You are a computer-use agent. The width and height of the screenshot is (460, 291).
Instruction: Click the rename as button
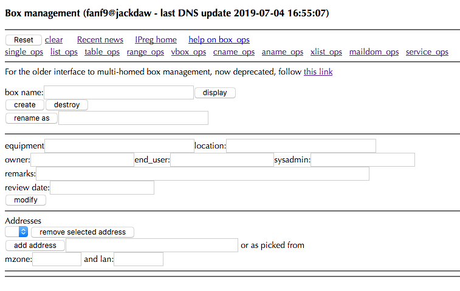click(x=32, y=118)
